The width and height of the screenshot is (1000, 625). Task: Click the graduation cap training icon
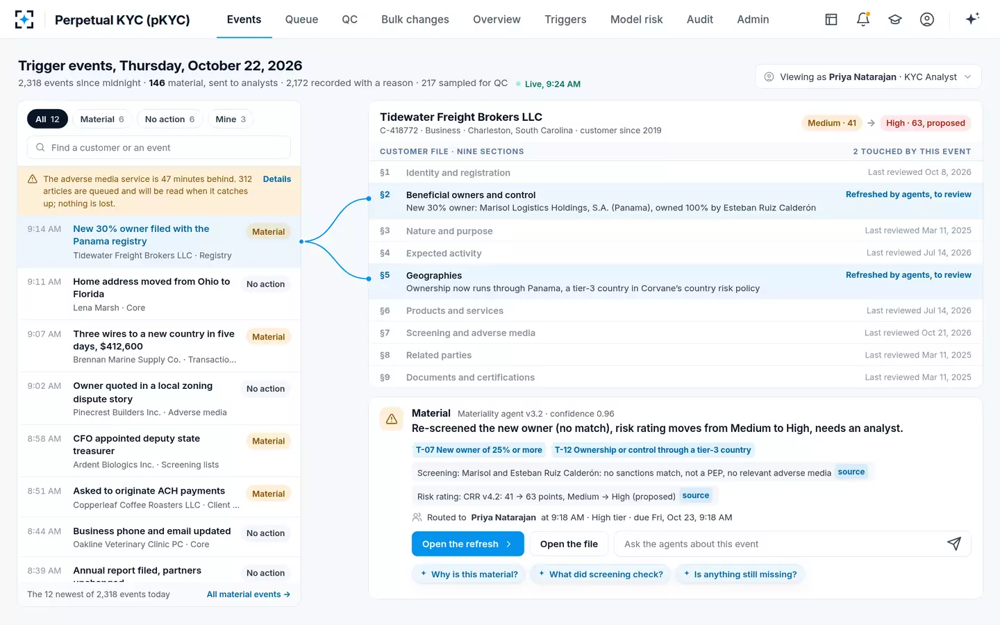[x=895, y=19]
